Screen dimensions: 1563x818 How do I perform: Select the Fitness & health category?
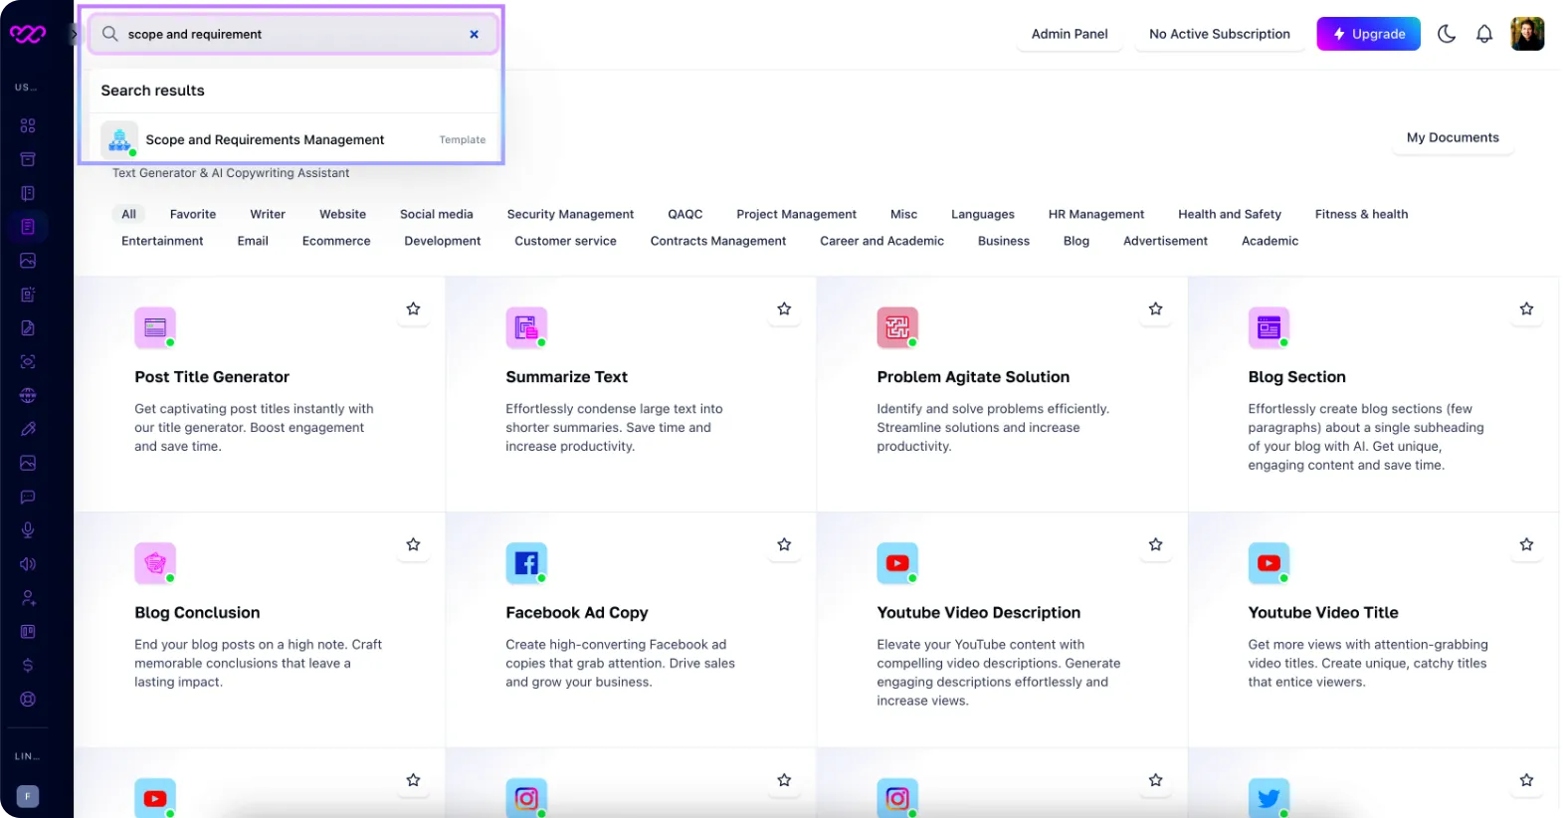click(1361, 214)
